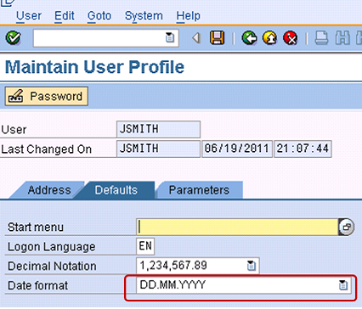Switch to the Address tab
The width and height of the screenshot is (362, 309).
click(x=49, y=190)
